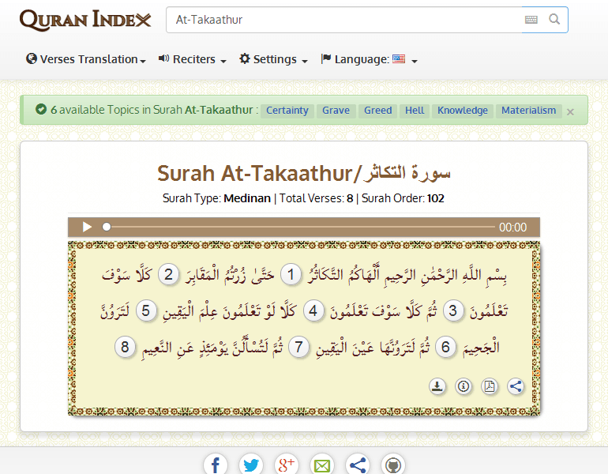The width and height of the screenshot is (608, 474).
Task: Share the page on Google Plus
Action: (x=286, y=465)
